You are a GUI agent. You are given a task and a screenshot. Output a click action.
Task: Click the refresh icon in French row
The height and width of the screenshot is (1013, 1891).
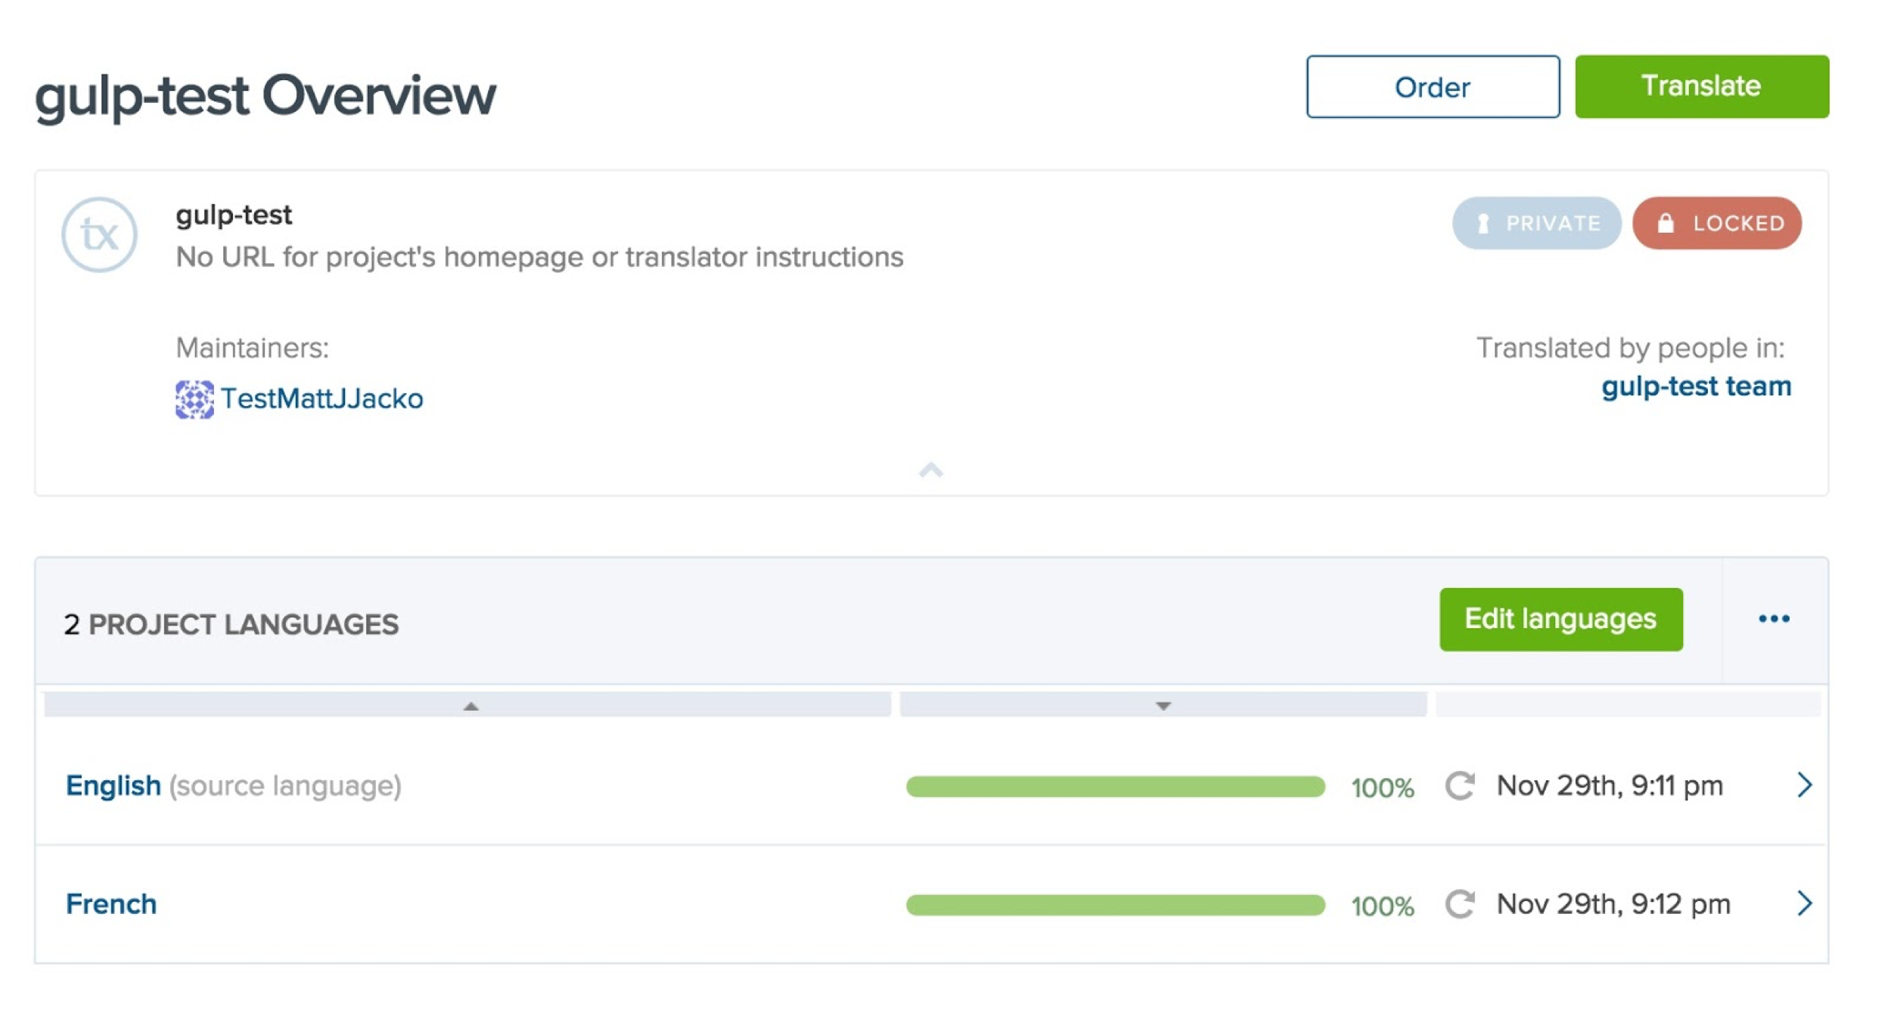tap(1460, 904)
